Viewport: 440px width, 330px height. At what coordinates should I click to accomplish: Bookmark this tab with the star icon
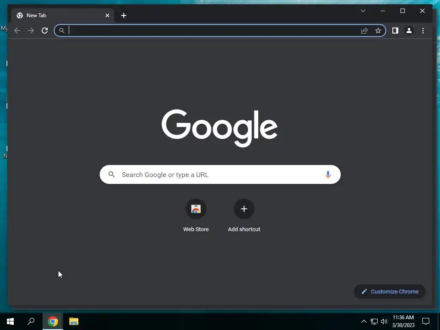[x=378, y=31]
